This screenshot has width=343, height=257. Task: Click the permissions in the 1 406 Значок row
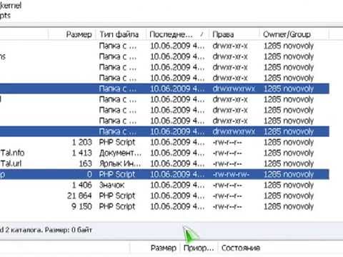pos(227,185)
